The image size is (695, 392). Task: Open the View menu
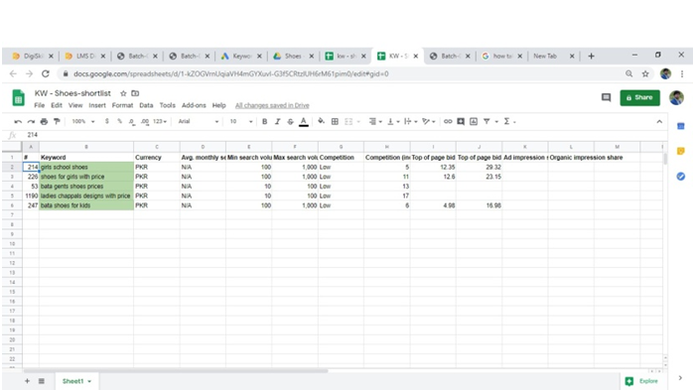[75, 105]
